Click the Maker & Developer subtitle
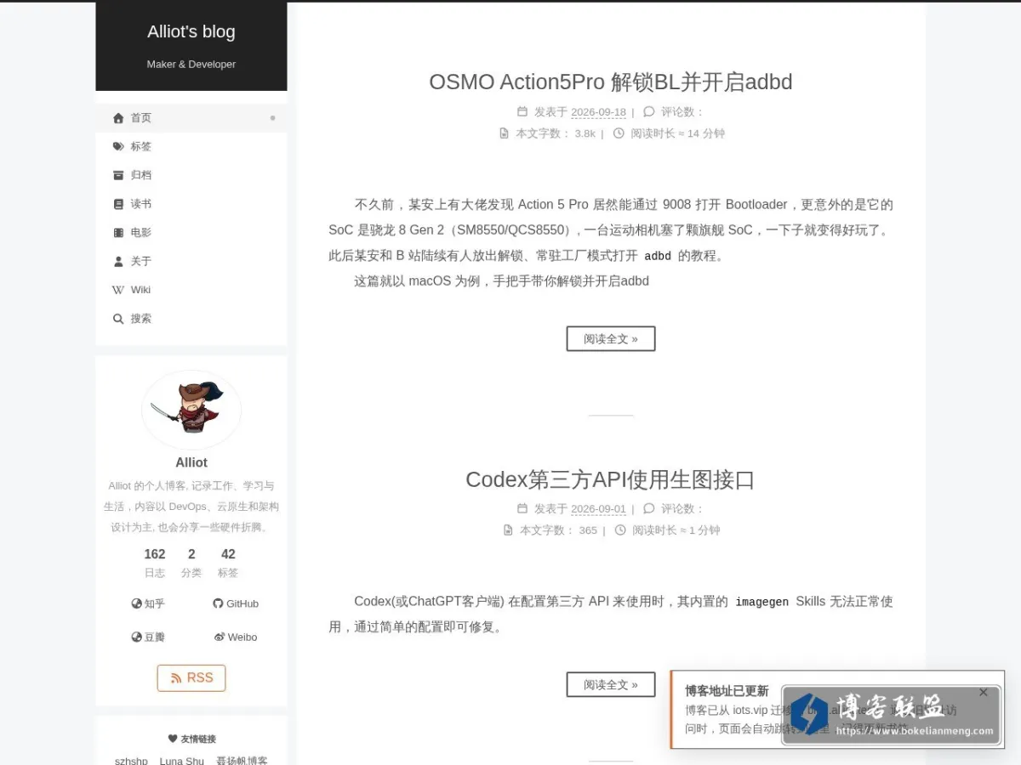This screenshot has width=1021, height=765. click(191, 65)
